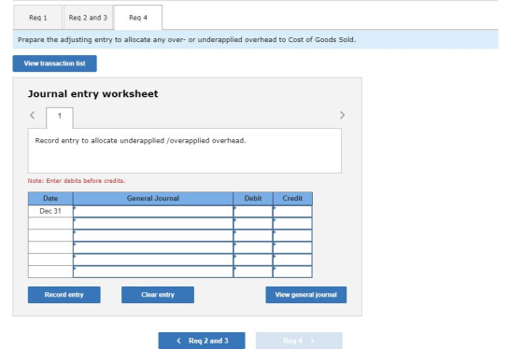Viewport: 523px width, 349px height.
Task: Select Debit cell in second row
Action: pos(253,223)
